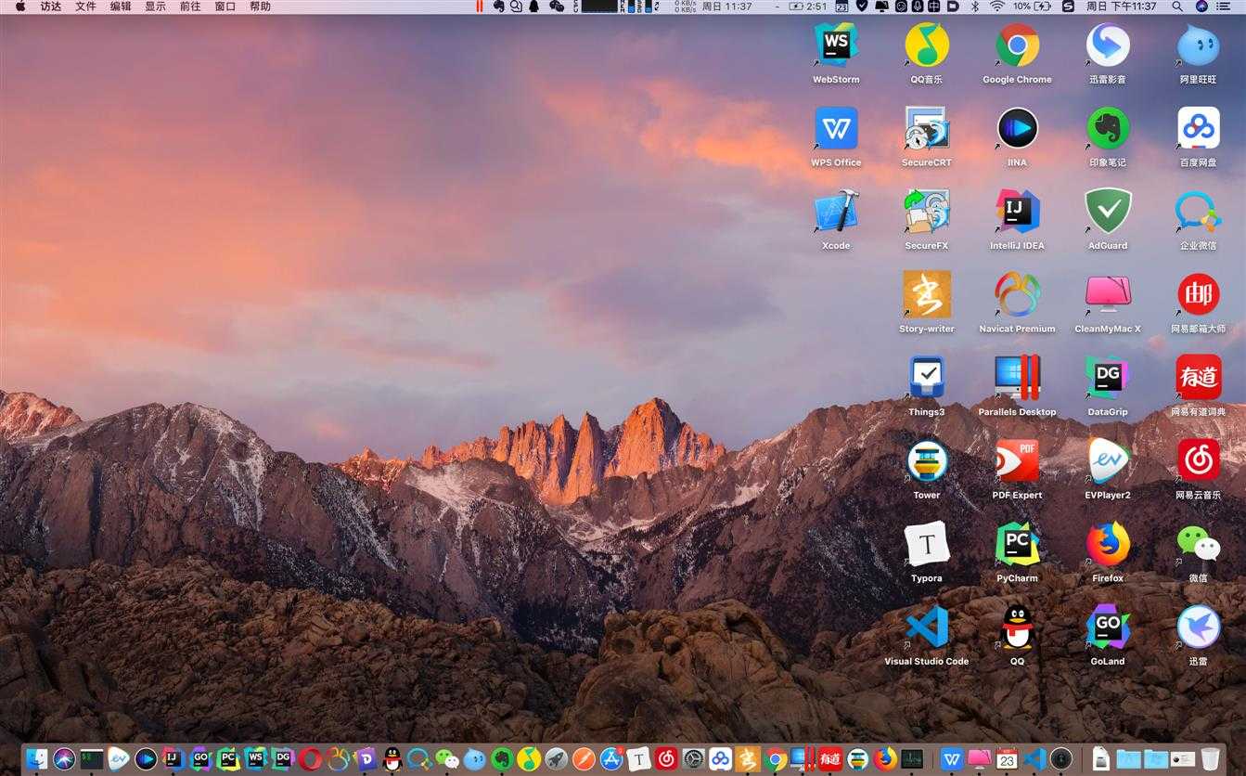Open Terminal from the Dock

pyautogui.click(x=91, y=759)
